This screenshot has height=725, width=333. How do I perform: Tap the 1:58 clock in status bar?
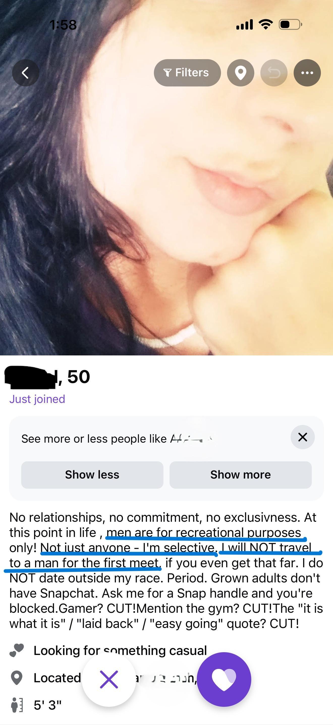[63, 25]
